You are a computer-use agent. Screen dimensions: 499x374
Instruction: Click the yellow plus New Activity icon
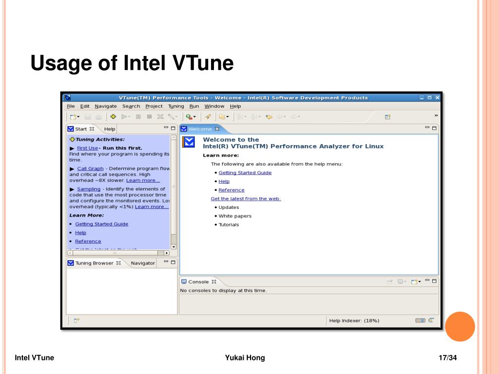[113, 117]
